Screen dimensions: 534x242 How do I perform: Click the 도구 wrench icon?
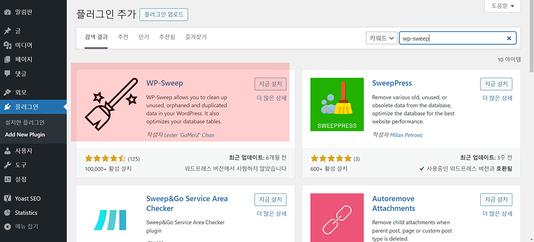click(7, 165)
